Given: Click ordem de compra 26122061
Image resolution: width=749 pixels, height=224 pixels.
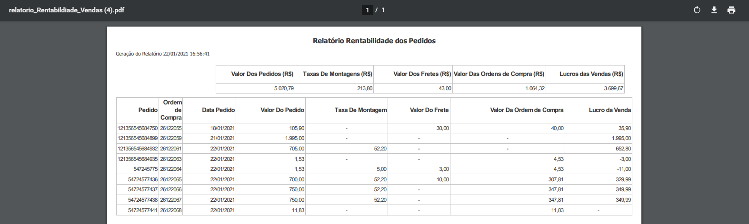Looking at the screenshot, I should (x=171, y=149).
